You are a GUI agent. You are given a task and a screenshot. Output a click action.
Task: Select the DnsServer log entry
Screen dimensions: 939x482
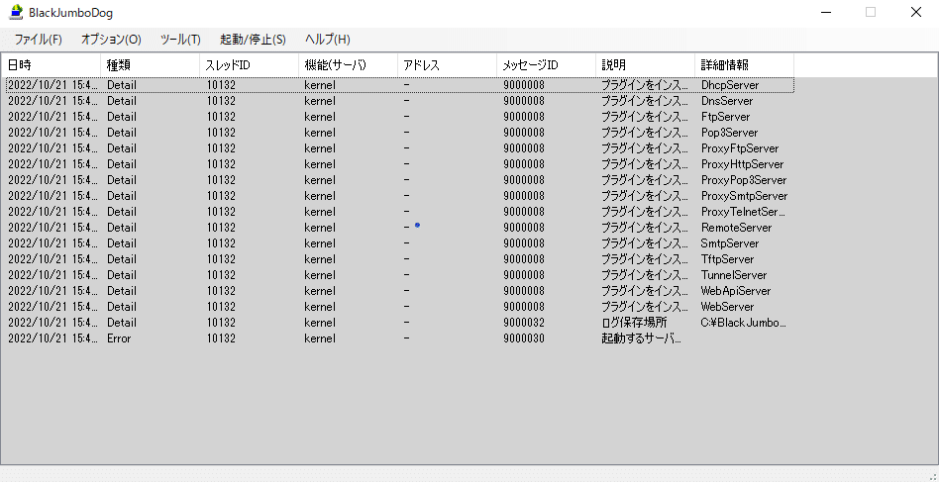click(400, 101)
